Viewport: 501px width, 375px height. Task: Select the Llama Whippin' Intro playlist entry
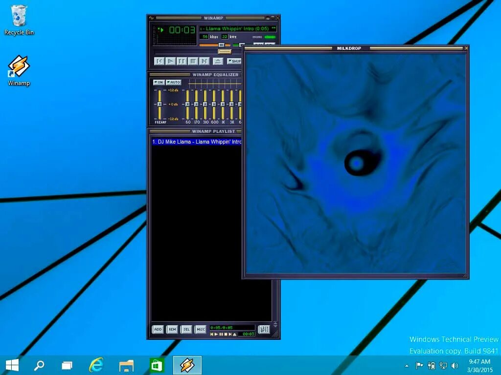point(196,142)
